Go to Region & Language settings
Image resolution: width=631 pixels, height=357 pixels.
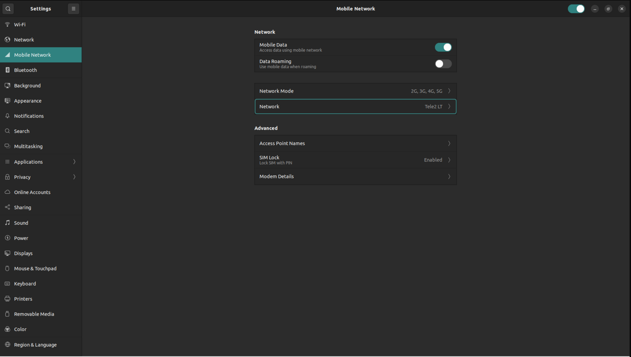tap(35, 345)
